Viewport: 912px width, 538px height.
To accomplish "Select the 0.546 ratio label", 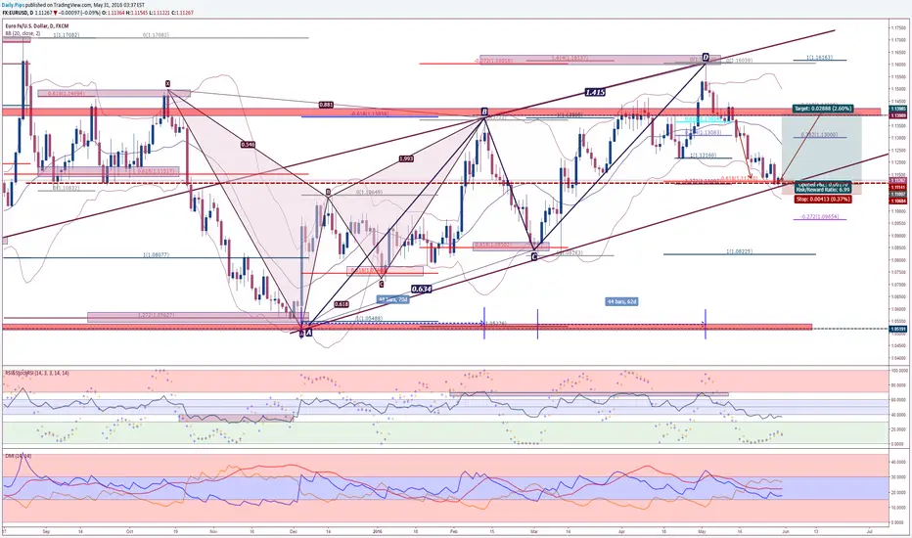I will pyautogui.click(x=248, y=144).
